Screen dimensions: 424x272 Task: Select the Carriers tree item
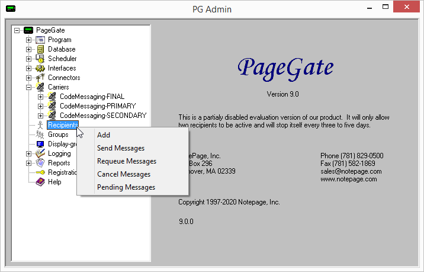(59, 87)
